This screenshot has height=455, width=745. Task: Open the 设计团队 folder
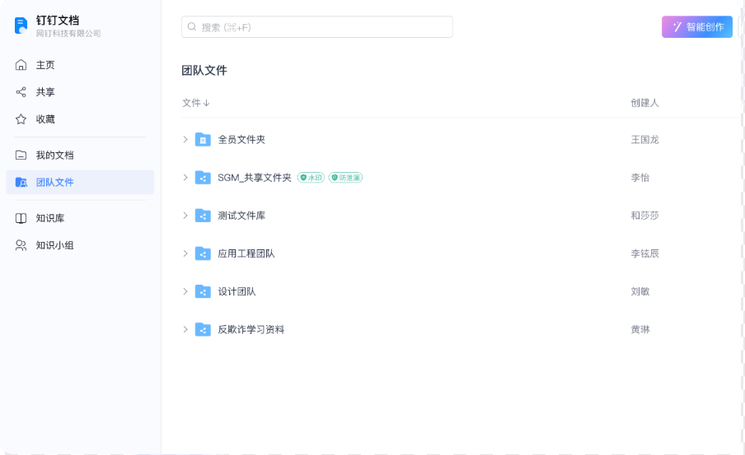pos(237,291)
